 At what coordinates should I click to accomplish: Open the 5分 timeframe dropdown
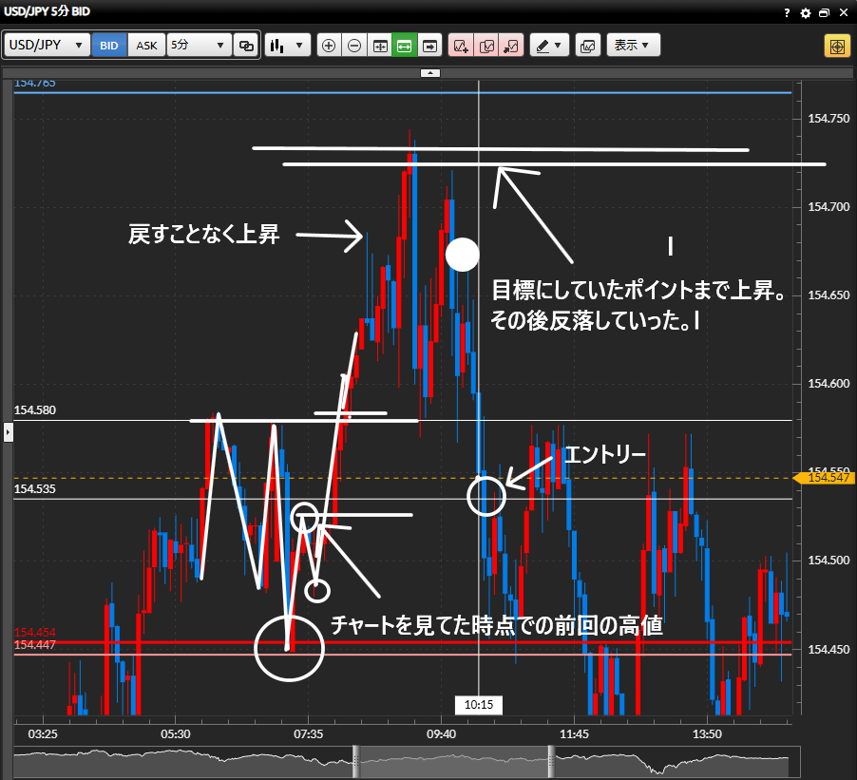click(199, 46)
